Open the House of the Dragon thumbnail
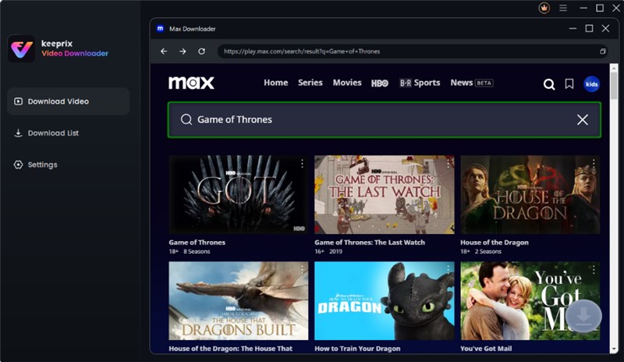Screen dimensions: 624x362 pyautogui.click(x=530, y=194)
